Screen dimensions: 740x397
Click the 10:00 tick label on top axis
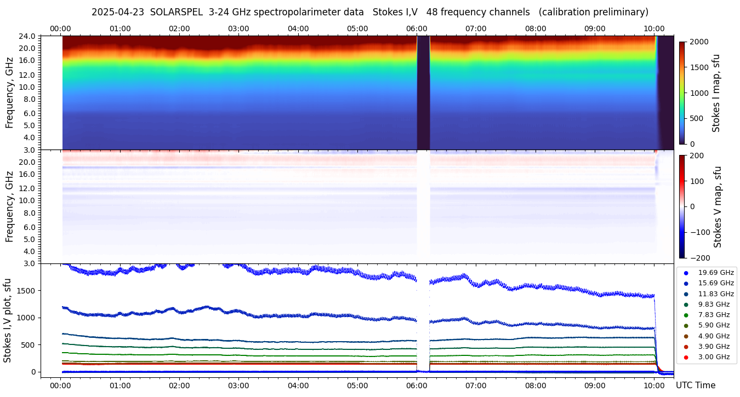point(654,28)
